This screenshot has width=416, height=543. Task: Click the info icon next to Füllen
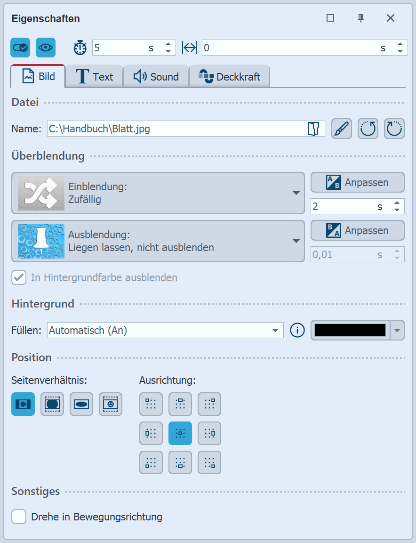click(x=297, y=330)
